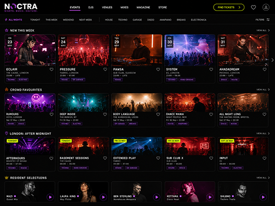Filter by Techno genre
The width and height of the screenshot is (275, 206).
pos(123,20)
